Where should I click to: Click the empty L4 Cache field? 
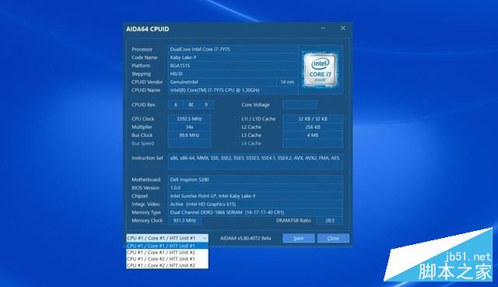313,143
